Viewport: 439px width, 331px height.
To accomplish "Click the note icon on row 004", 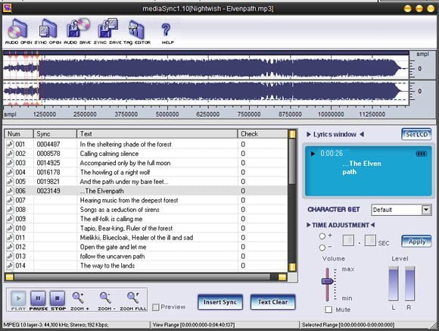I will click(x=10, y=172).
